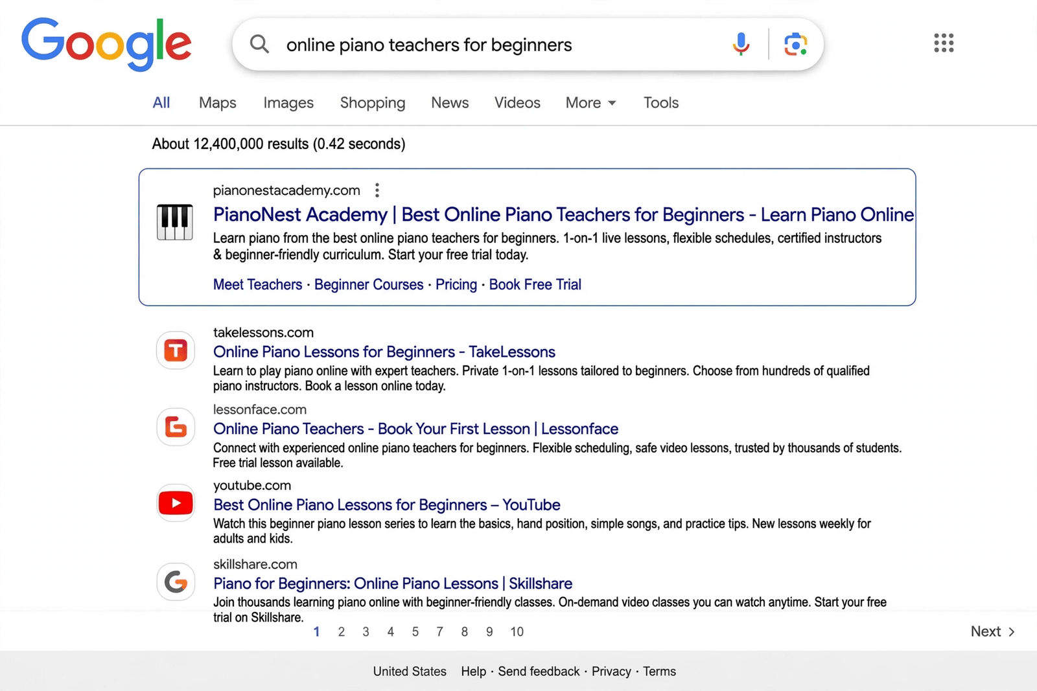This screenshot has height=691, width=1037.
Task: Go to results page 2
Action: coord(341,631)
